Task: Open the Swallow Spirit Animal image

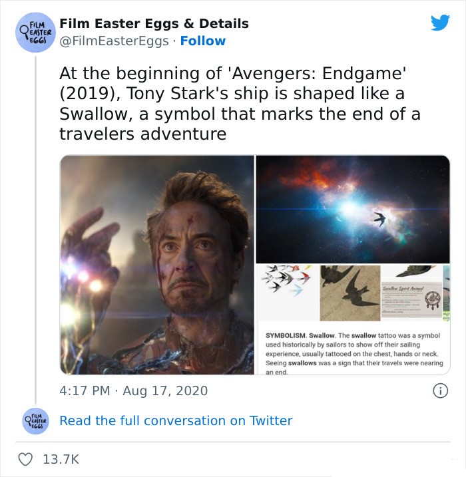Action: pos(411,293)
